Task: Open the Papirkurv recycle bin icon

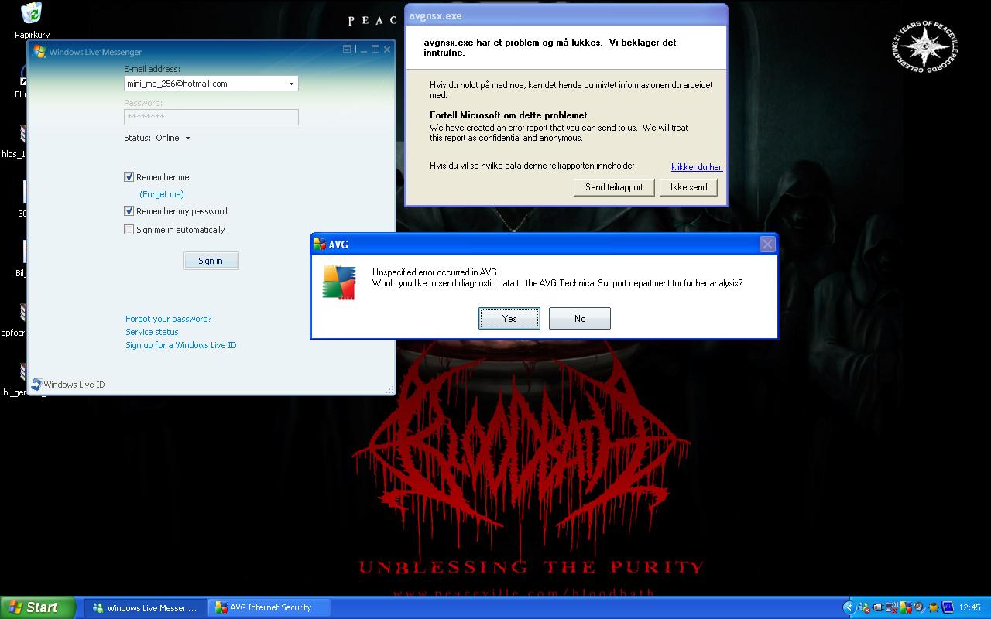Action: click(x=32, y=14)
